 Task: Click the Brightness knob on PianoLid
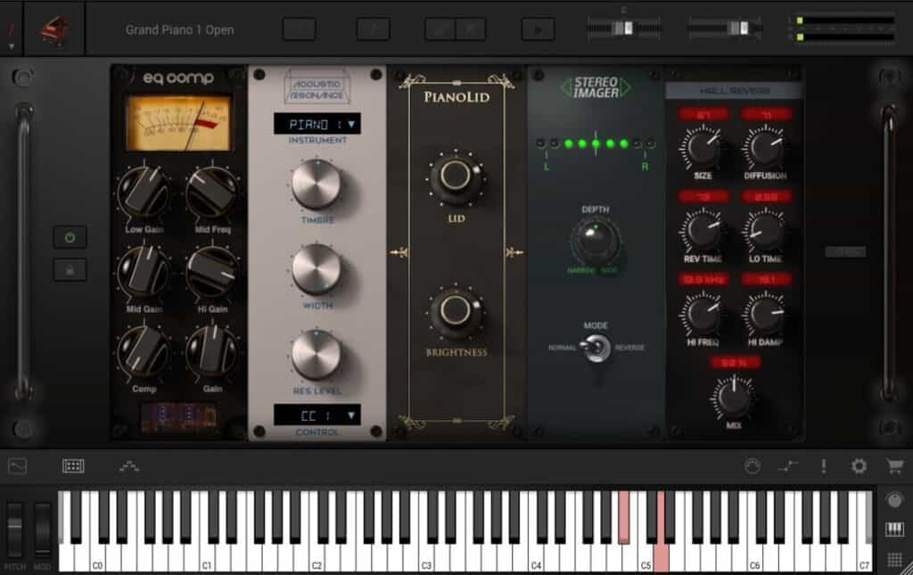(456, 311)
